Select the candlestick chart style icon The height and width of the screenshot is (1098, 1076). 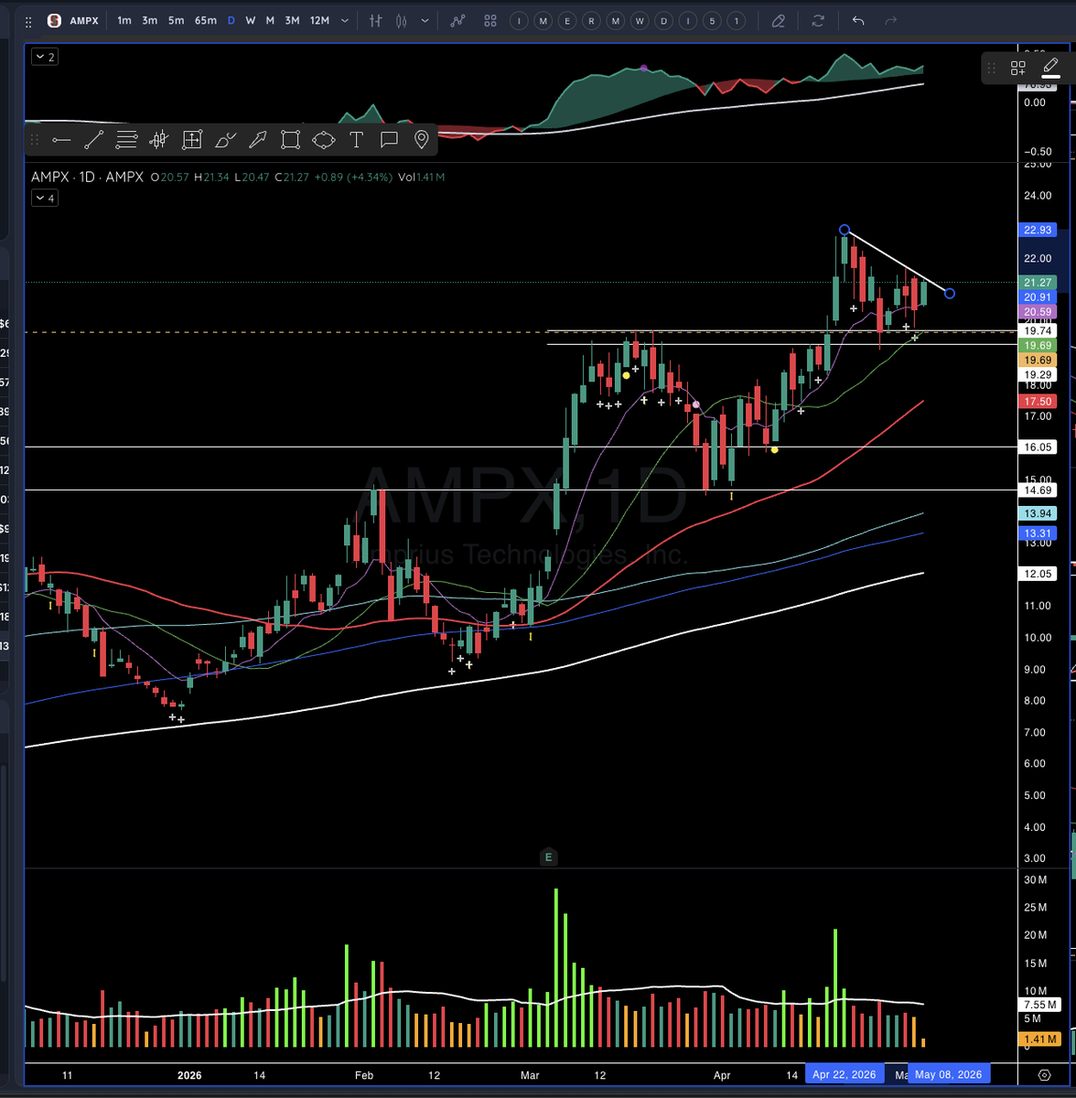(x=402, y=20)
